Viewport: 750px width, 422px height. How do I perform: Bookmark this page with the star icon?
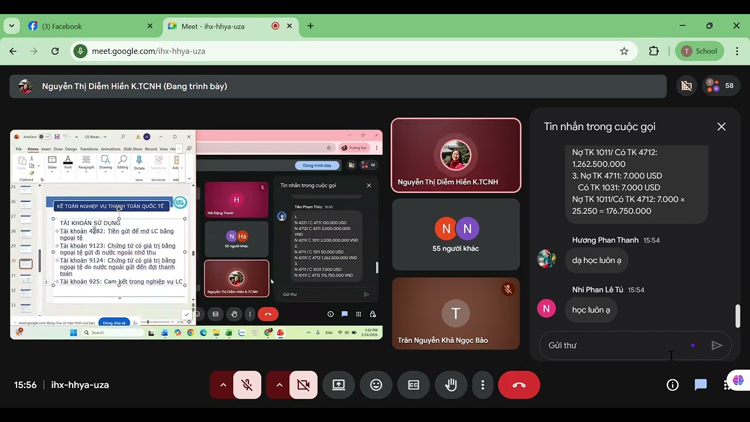point(624,51)
